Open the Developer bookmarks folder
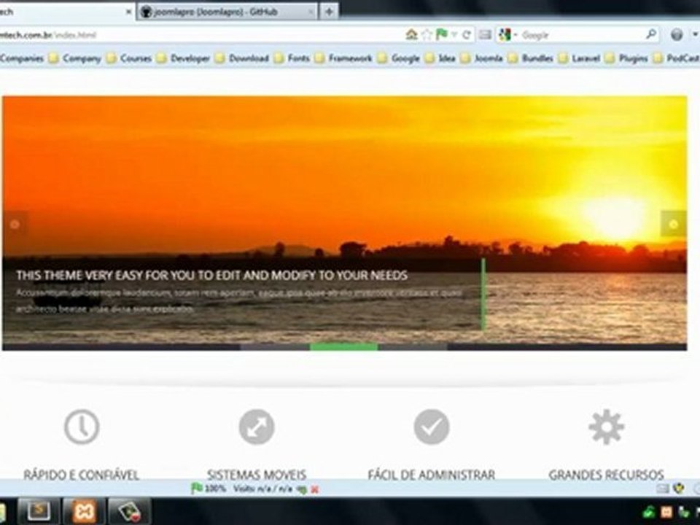Image resolution: width=700 pixels, height=525 pixels. [183, 58]
